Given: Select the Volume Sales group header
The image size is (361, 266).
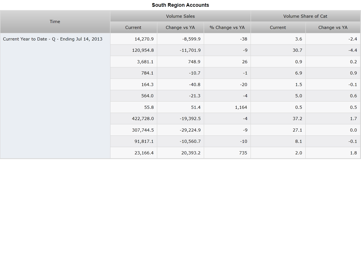Looking at the screenshot, I should (x=180, y=16).
